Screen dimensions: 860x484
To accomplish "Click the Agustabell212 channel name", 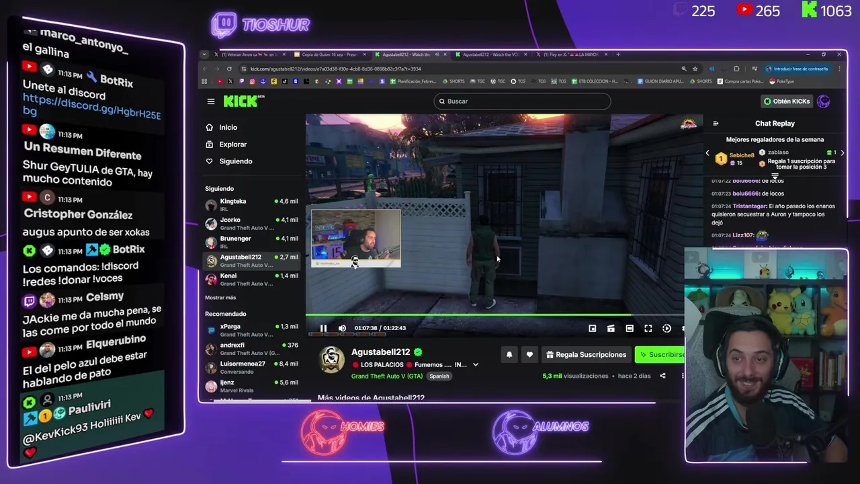I will 380,352.
